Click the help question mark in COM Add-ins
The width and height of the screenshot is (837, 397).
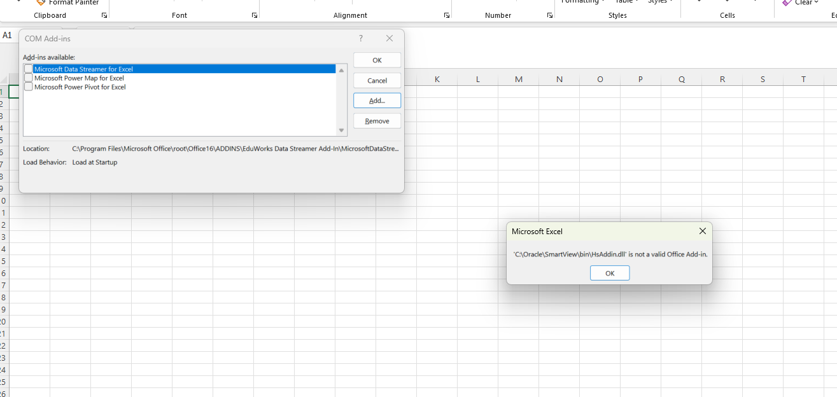(x=361, y=39)
